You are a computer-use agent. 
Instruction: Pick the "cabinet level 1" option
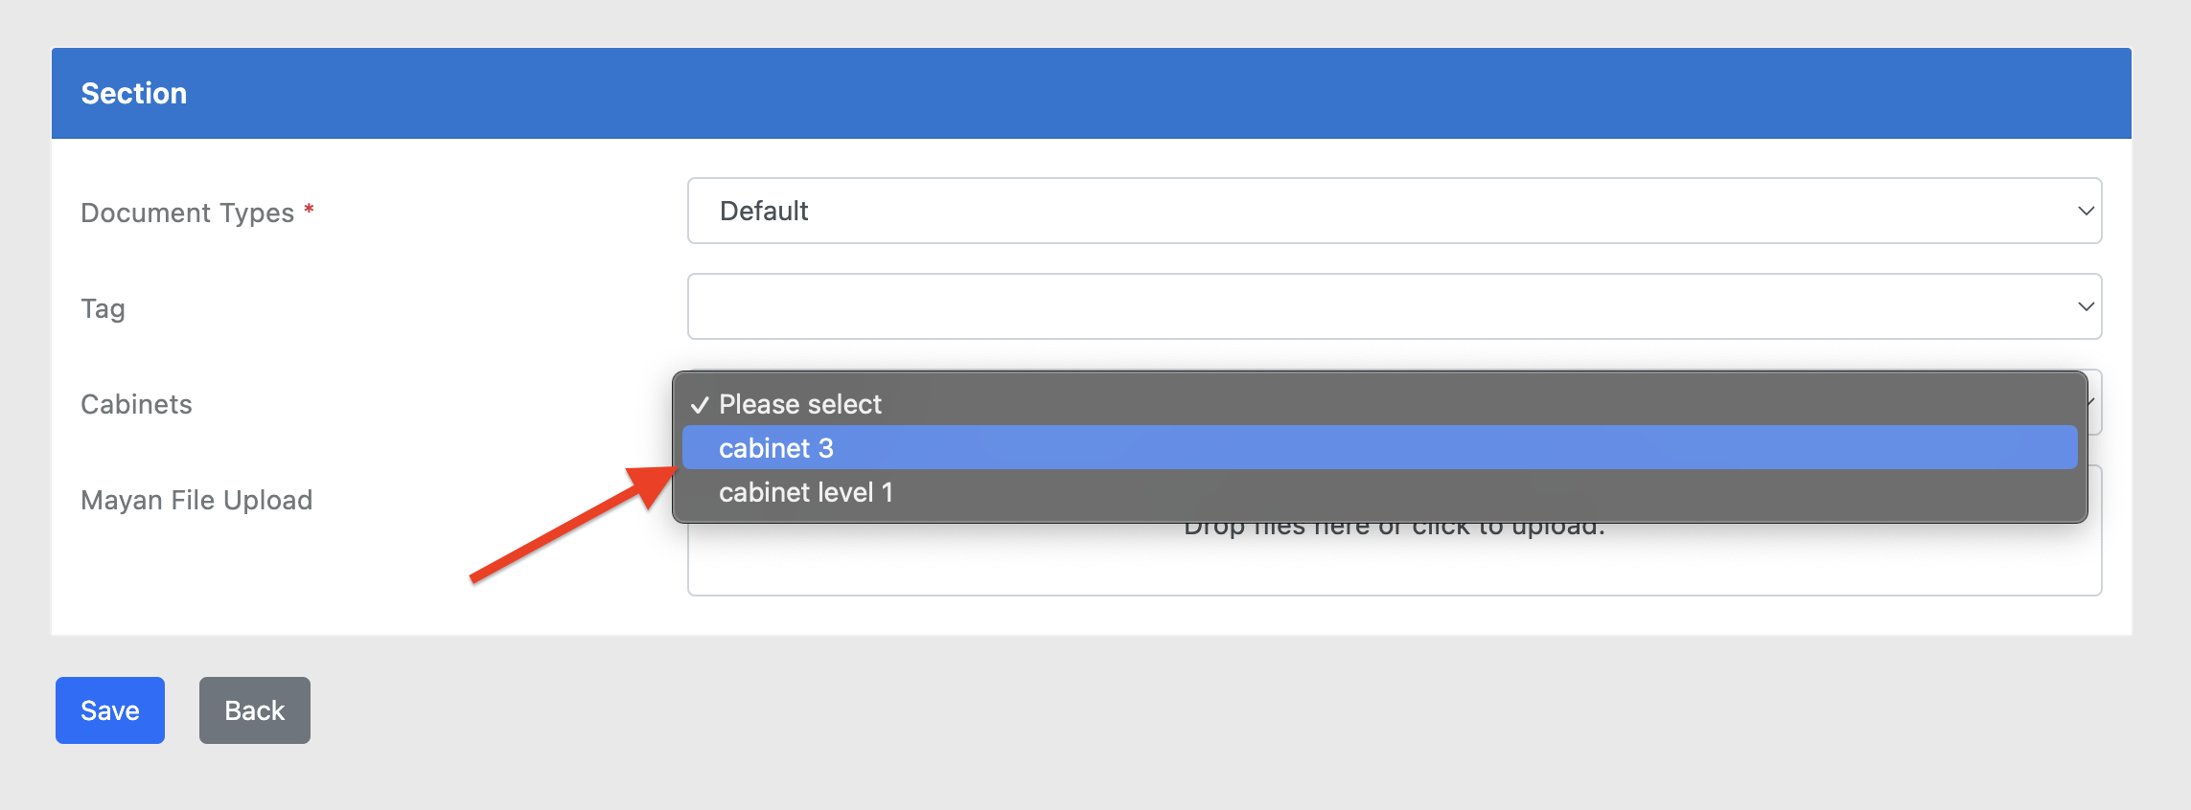(805, 492)
